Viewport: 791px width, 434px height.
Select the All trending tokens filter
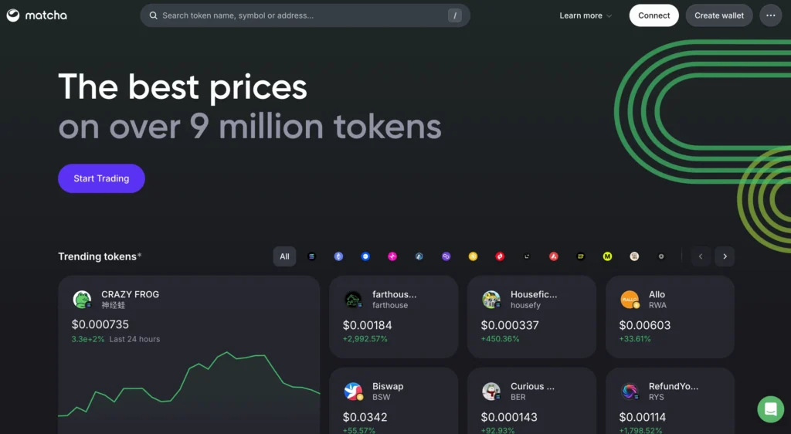tap(284, 256)
